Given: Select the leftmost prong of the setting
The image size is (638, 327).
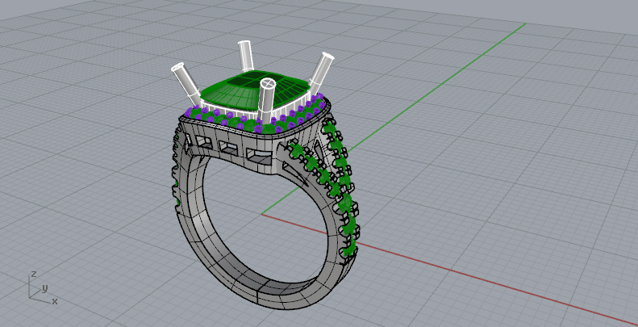Looking at the screenshot, I should click(x=186, y=84).
